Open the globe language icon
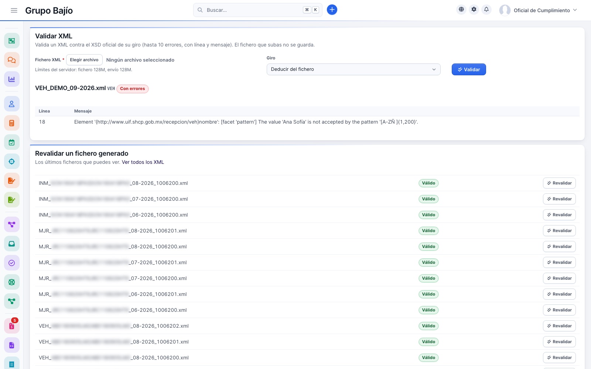The image size is (591, 369). tap(461, 10)
